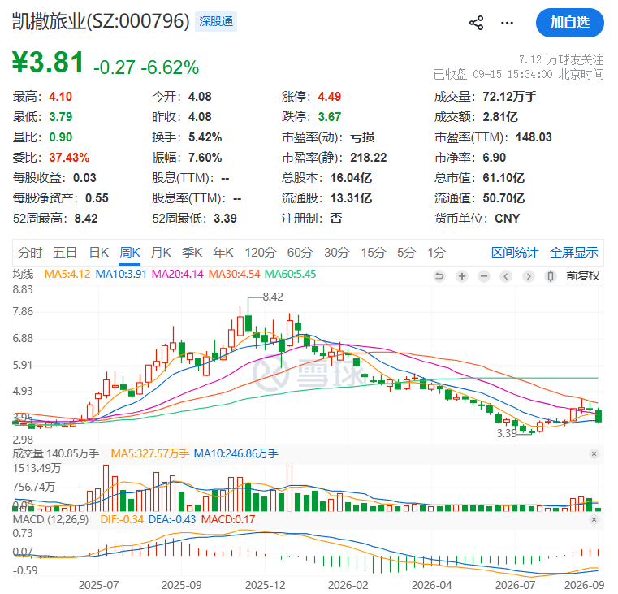Toggle the candlestick style icon
Viewport: 618px width, 594px height.
[551, 276]
